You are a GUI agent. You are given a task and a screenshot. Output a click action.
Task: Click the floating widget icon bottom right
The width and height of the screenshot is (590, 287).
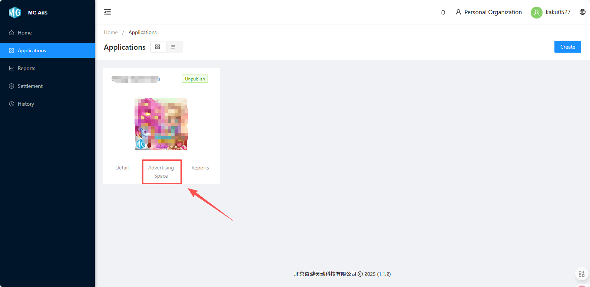pos(581,274)
